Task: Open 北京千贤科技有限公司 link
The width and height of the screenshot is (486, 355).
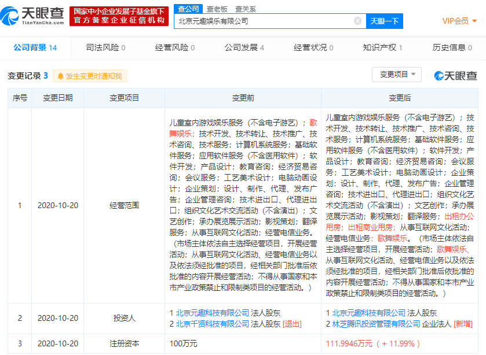Action: point(213,324)
